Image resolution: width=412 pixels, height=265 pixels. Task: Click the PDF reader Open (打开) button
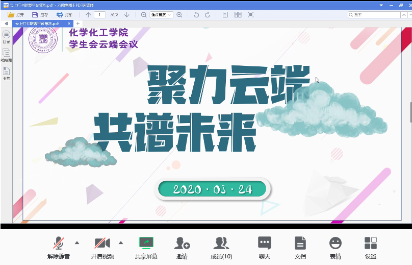[x=15, y=15]
